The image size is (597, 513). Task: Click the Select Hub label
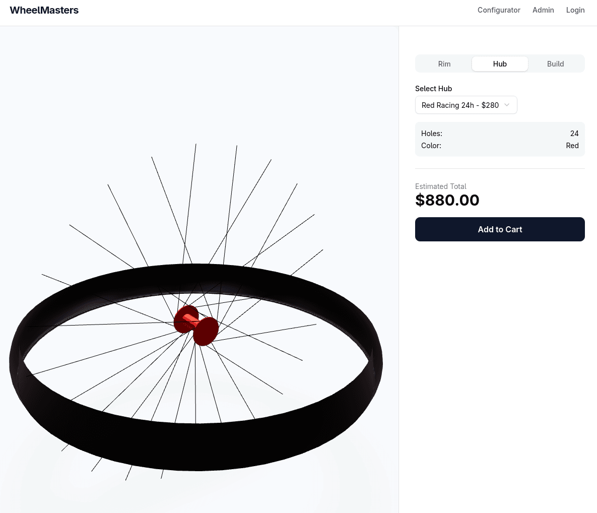[433, 89]
